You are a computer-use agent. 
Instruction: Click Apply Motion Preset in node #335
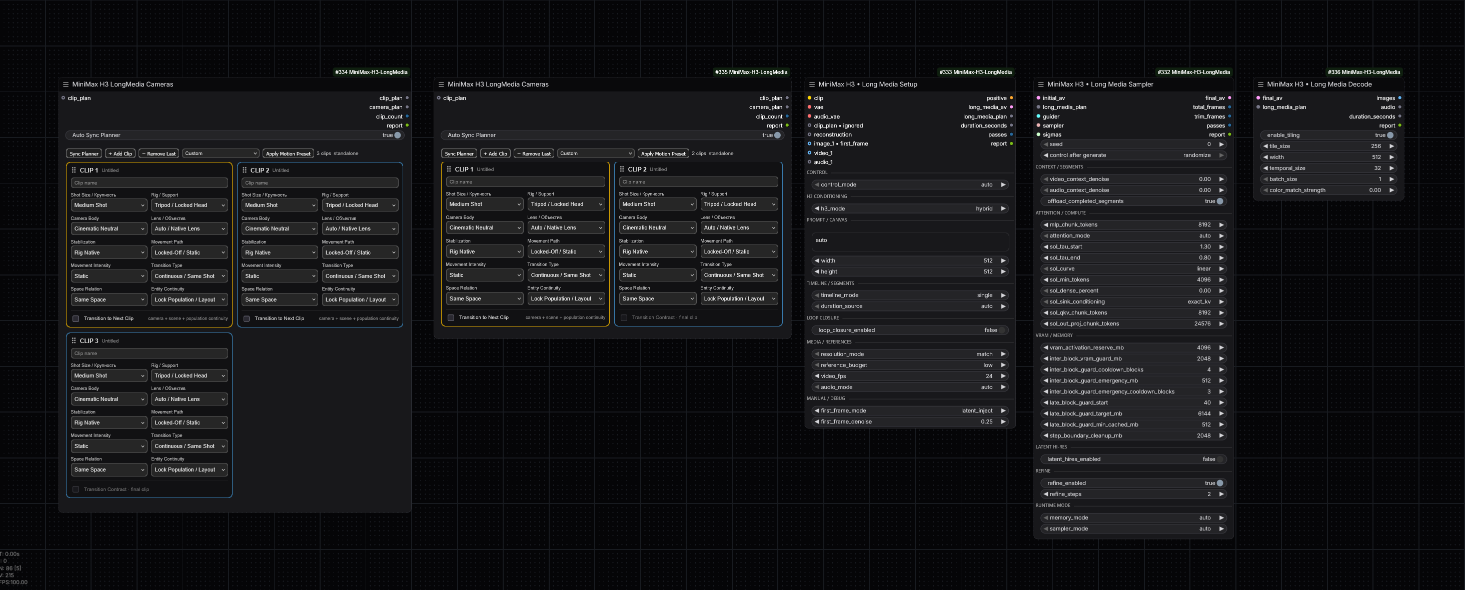click(x=663, y=153)
